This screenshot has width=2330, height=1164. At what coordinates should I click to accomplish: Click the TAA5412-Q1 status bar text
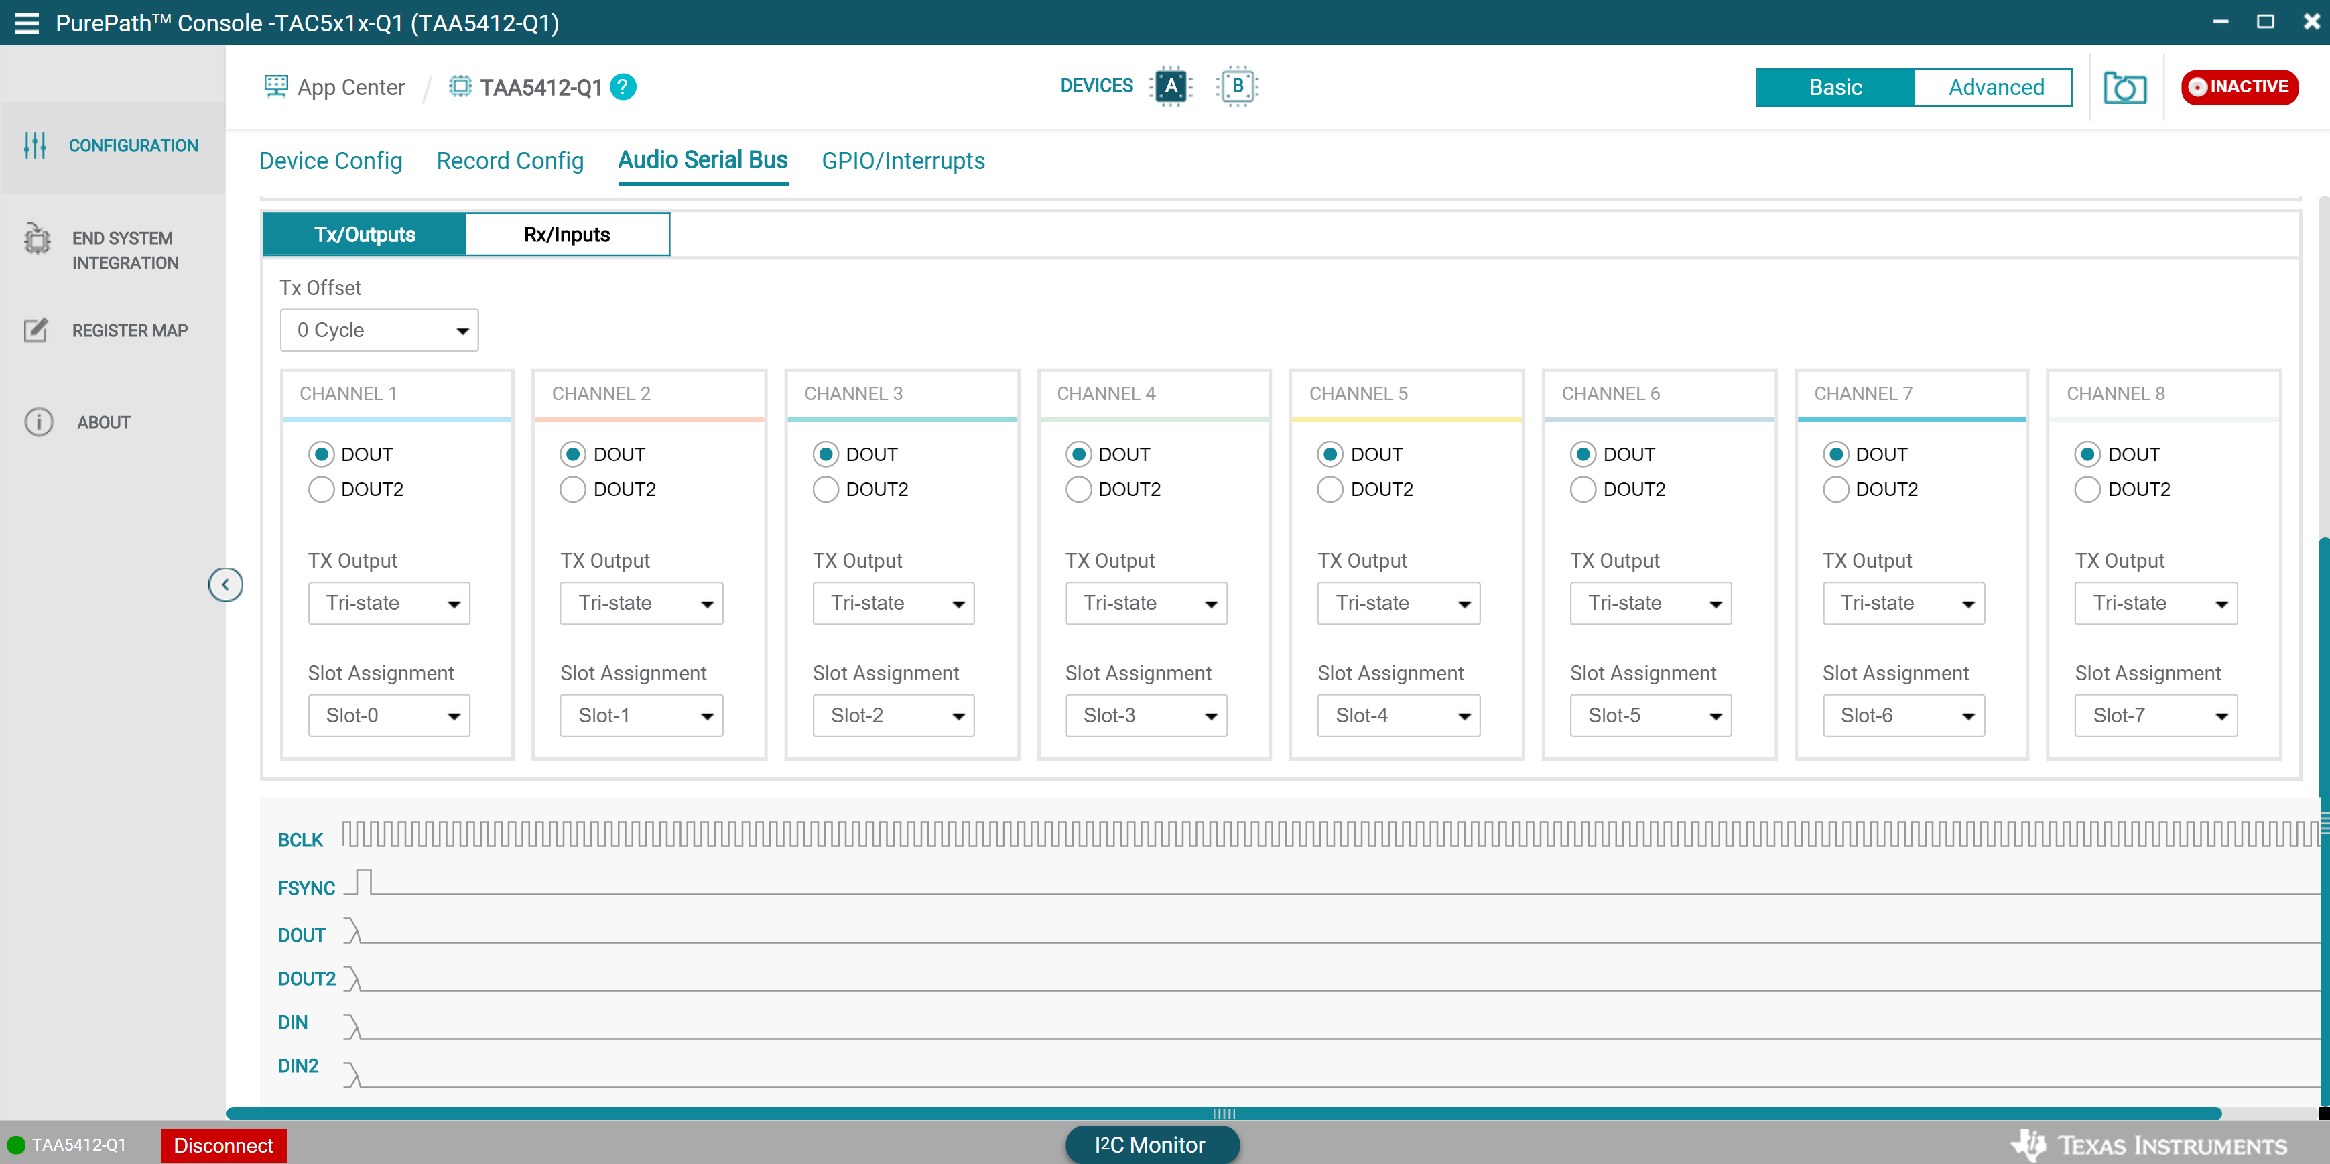pos(78,1145)
